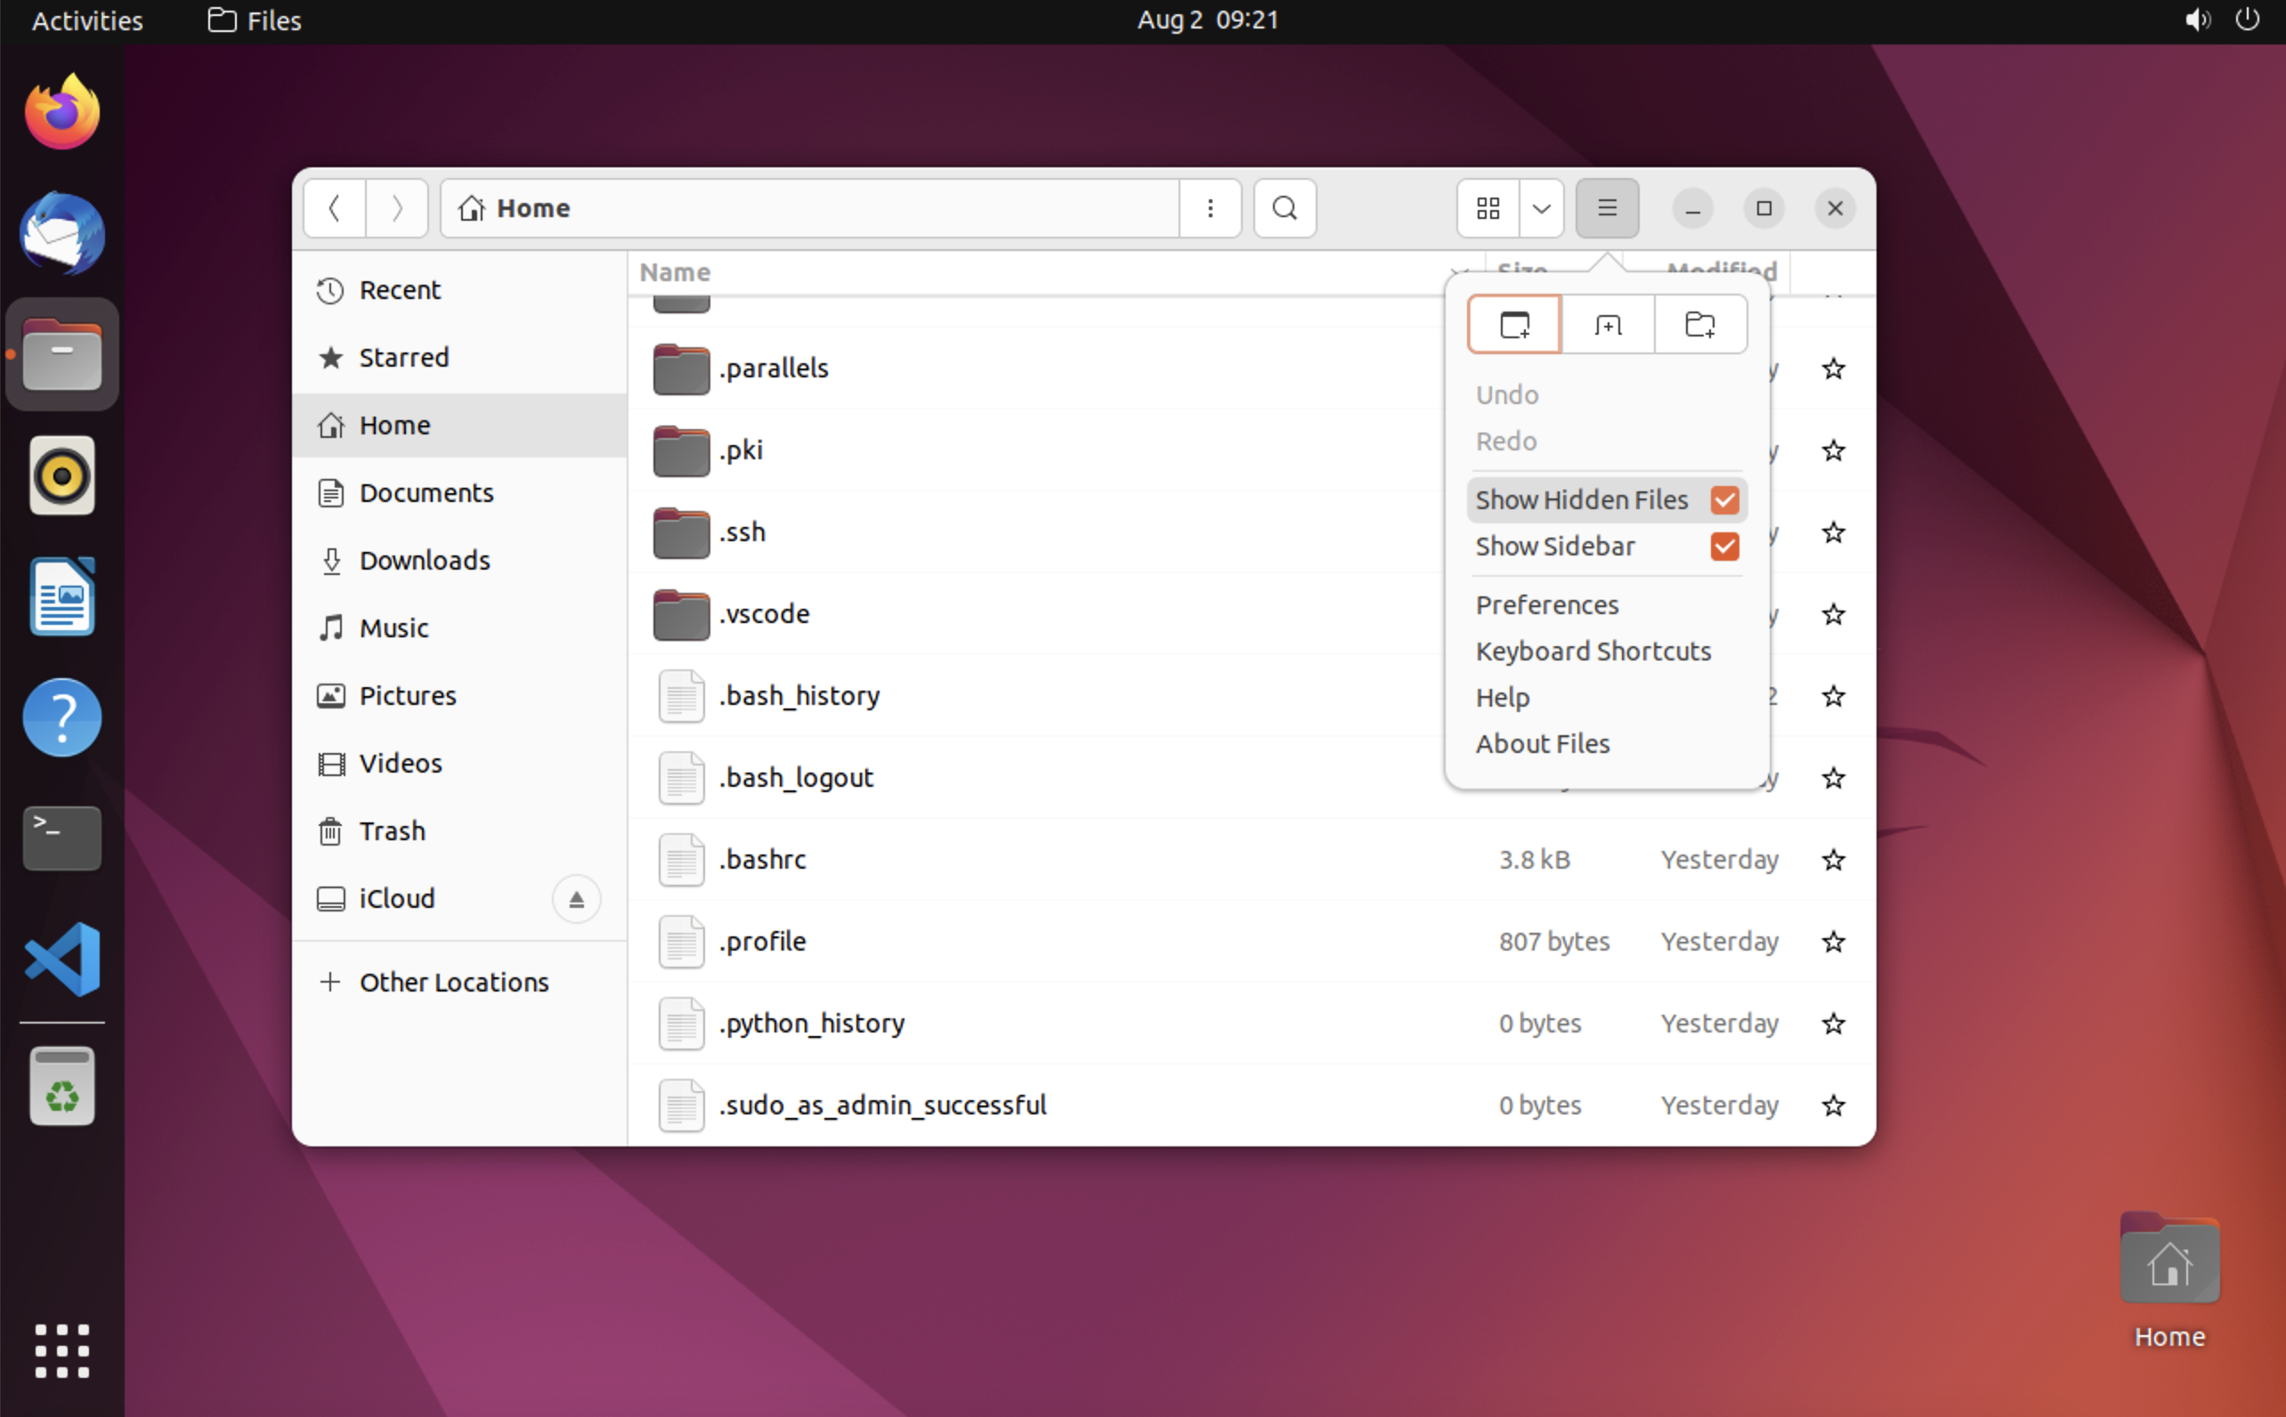Viewport: 2286px width, 1417px height.
Task: Select Preferences from the menu
Action: [1546, 604]
